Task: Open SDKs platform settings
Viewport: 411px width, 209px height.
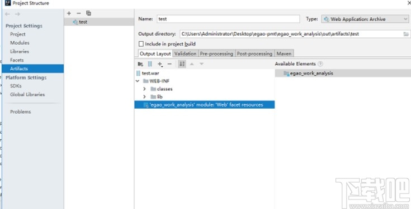Action: pyautogui.click(x=16, y=86)
